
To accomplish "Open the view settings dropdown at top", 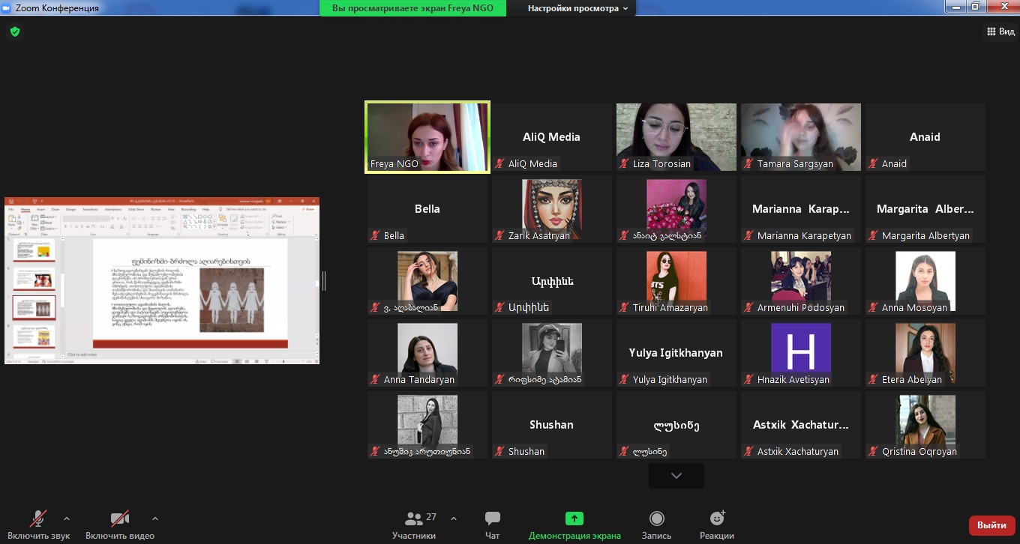I will pyautogui.click(x=577, y=8).
